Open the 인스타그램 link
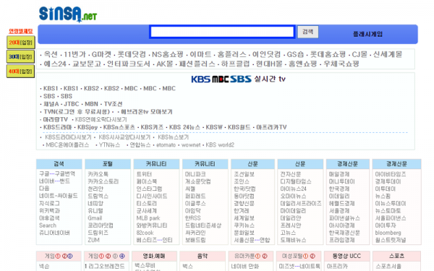 (x=149, y=189)
